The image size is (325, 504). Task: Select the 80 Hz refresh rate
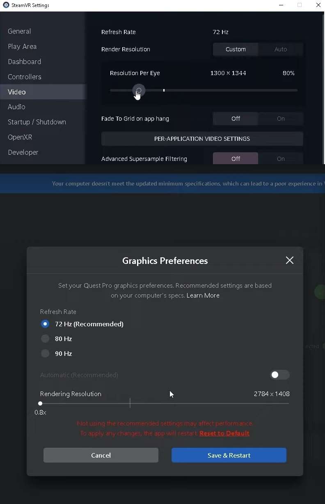coord(45,339)
